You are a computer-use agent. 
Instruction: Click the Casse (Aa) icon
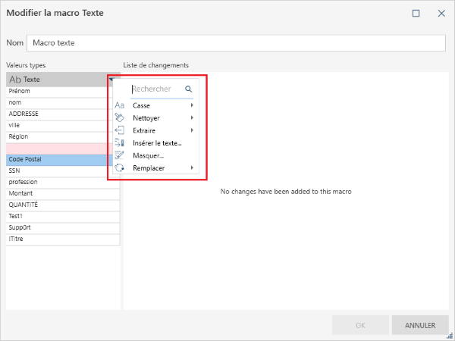click(x=119, y=105)
